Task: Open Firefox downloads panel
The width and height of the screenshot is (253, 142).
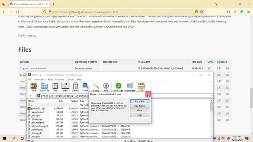Action: 235,12
